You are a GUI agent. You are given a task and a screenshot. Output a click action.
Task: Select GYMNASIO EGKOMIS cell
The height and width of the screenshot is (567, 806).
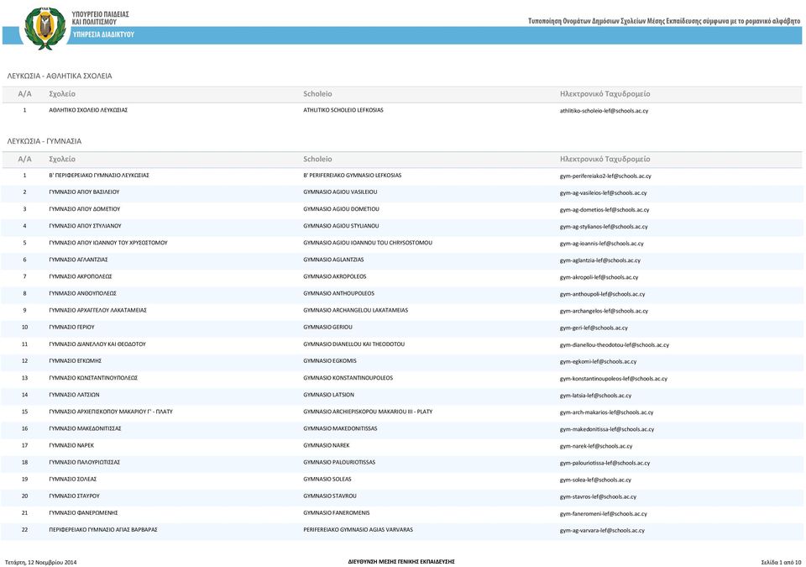coord(329,361)
